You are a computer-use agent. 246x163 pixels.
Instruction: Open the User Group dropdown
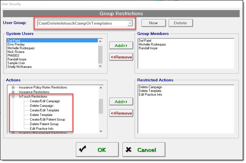click(130, 23)
